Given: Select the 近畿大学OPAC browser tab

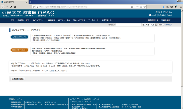Looking at the screenshot, I should [14, 2].
